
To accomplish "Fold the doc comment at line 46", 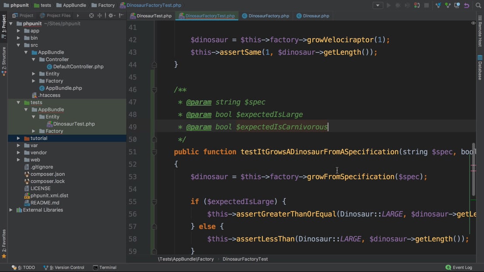I will coord(154,90).
